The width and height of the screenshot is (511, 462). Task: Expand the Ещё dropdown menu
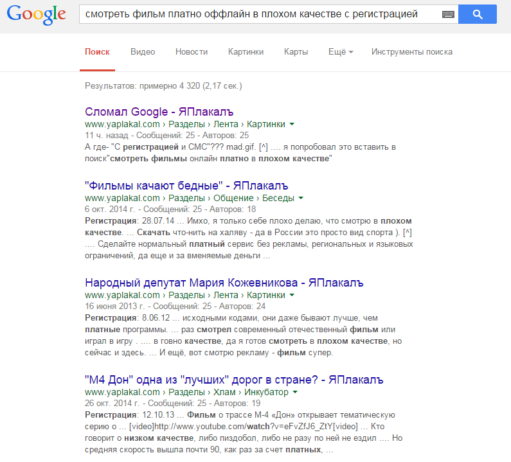(341, 52)
